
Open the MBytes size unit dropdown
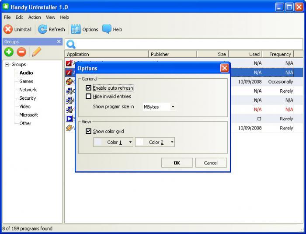tap(173, 107)
